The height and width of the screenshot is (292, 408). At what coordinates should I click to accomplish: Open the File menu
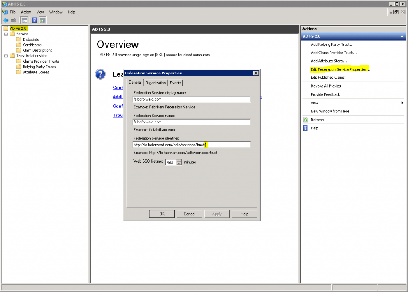point(13,12)
